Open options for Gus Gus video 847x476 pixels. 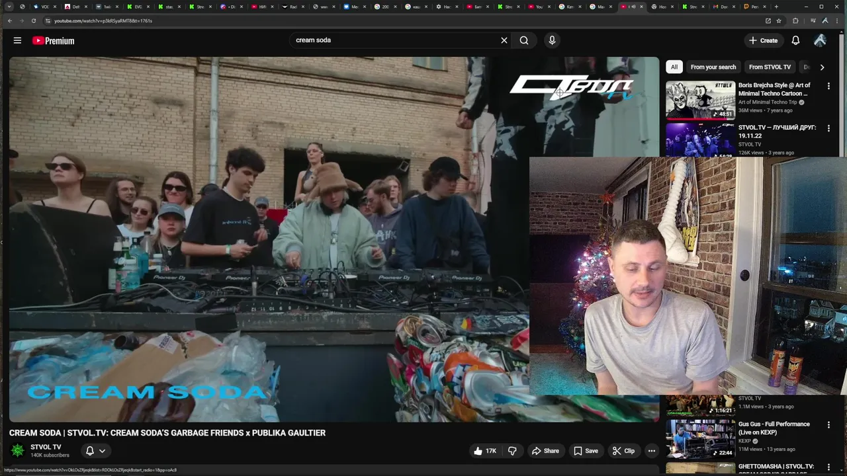(828, 425)
